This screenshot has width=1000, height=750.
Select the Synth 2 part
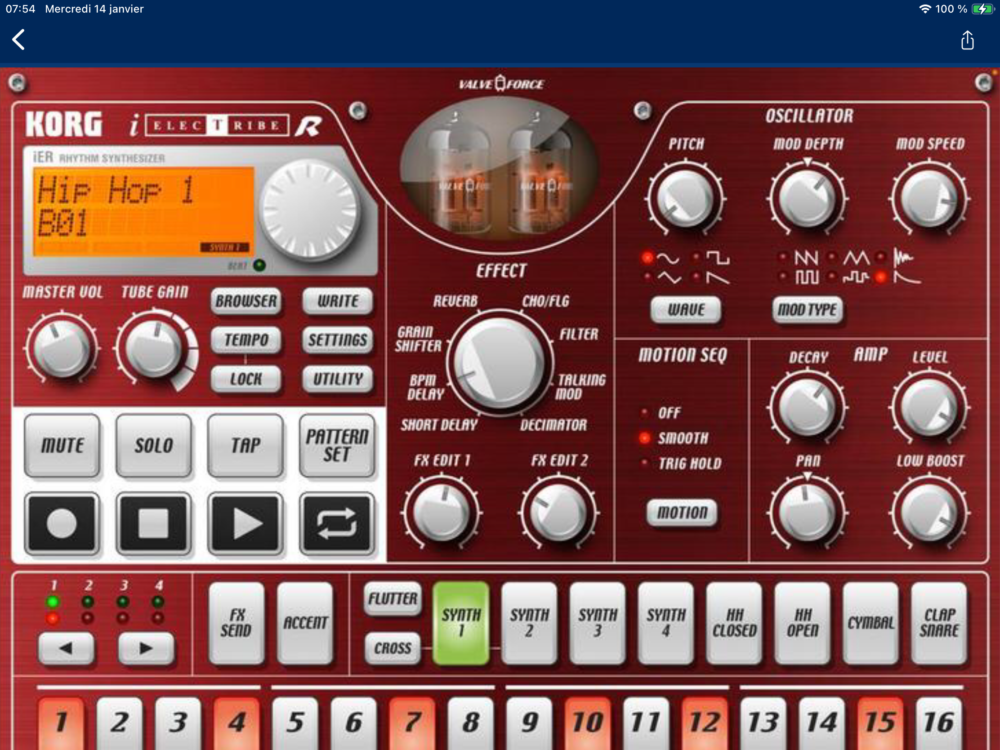pos(529,623)
